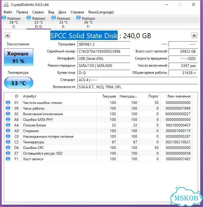Viewport: 203px width, 207px height.
Task: Go to next disk with right arrow
Action: (194, 35)
